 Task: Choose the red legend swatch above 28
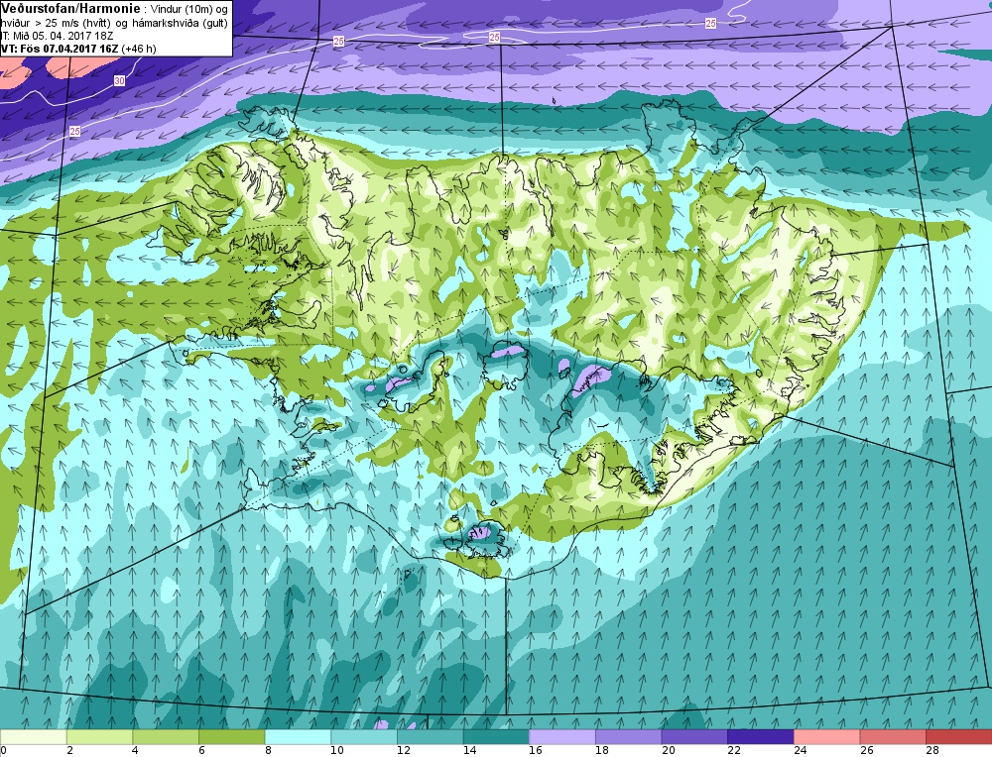(959, 737)
